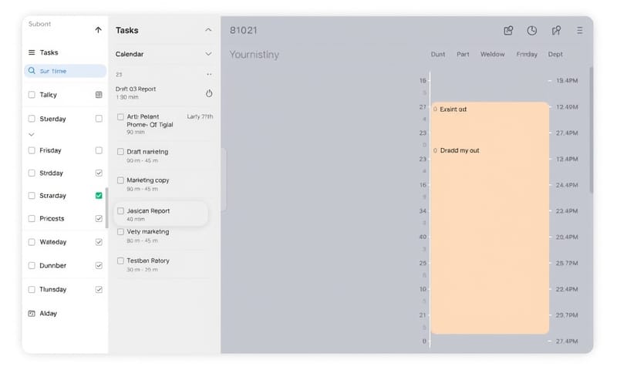Open the clock history icon

[x=532, y=31]
